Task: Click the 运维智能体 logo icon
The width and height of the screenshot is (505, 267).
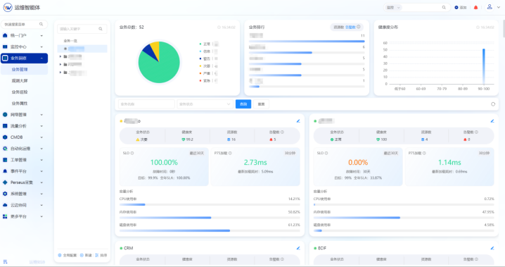Action: pyautogui.click(x=8, y=7)
